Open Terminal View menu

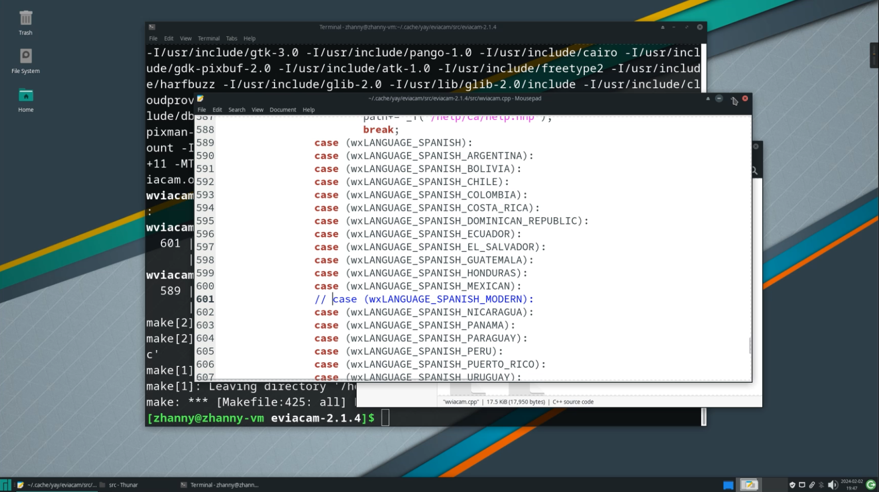186,38
